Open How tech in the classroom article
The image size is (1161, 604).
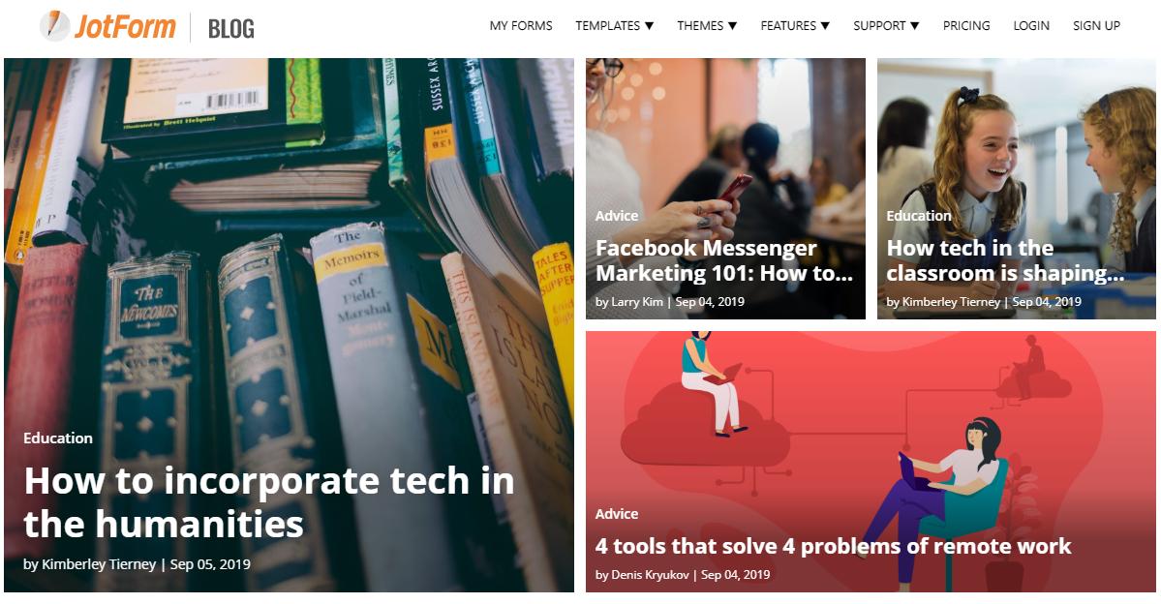coord(1005,260)
